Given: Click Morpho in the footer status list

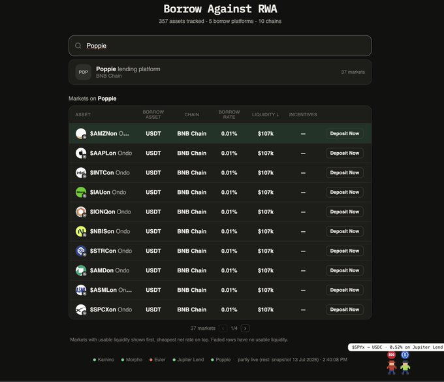Looking at the screenshot, I should [132, 360].
